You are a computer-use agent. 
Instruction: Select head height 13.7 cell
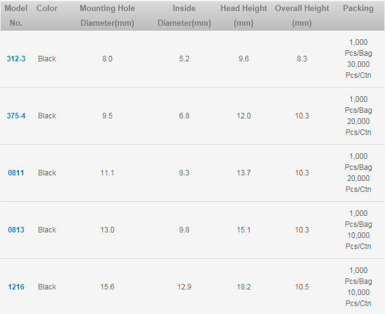point(243,173)
